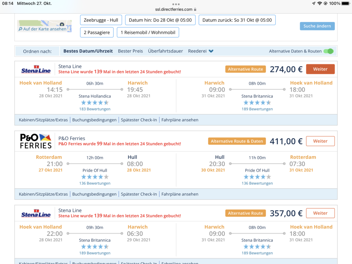Select the 06h 30m crossing duration
Screen dimensions: 352x264
pos(95,84)
